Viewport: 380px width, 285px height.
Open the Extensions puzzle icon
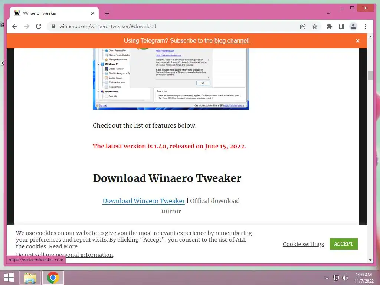click(330, 26)
